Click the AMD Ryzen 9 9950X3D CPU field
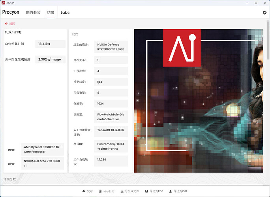The image size is (270, 197). tap(42, 149)
